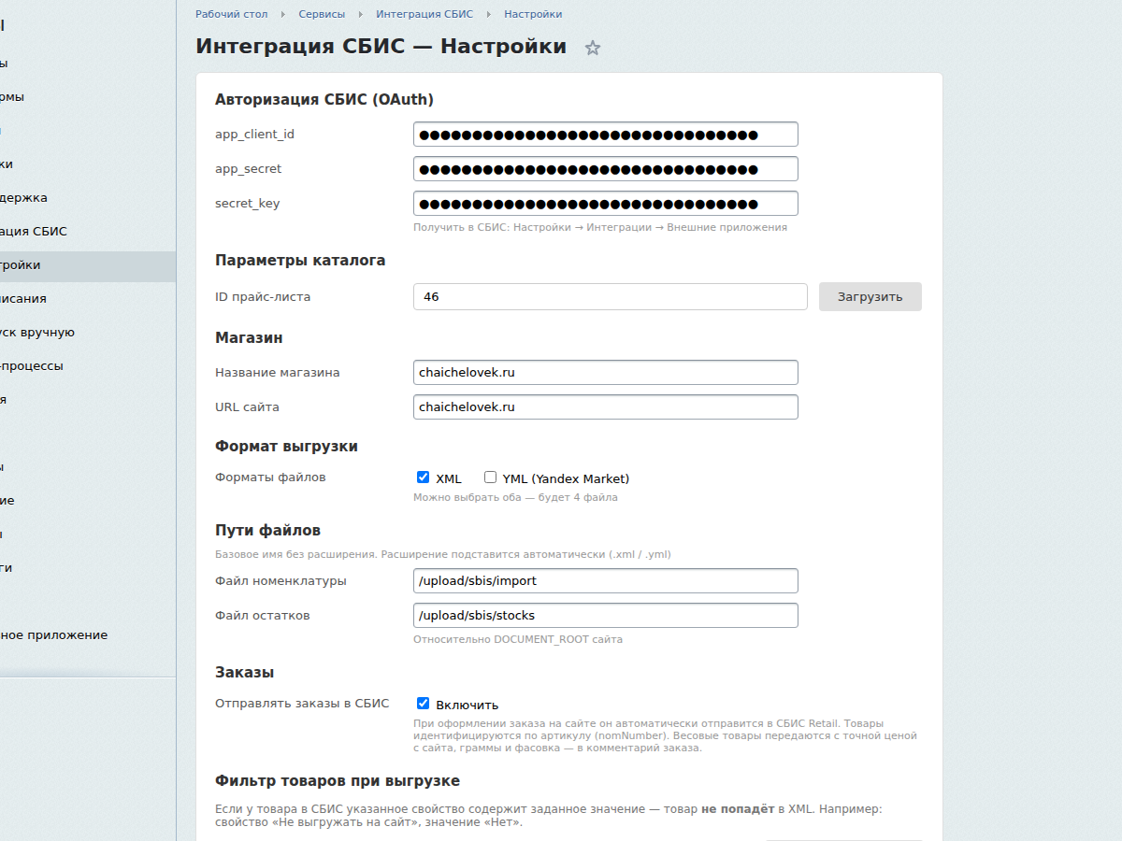This screenshot has width=1122, height=841.
Task: Click heading 'Пути файлов'
Action: 267,530
